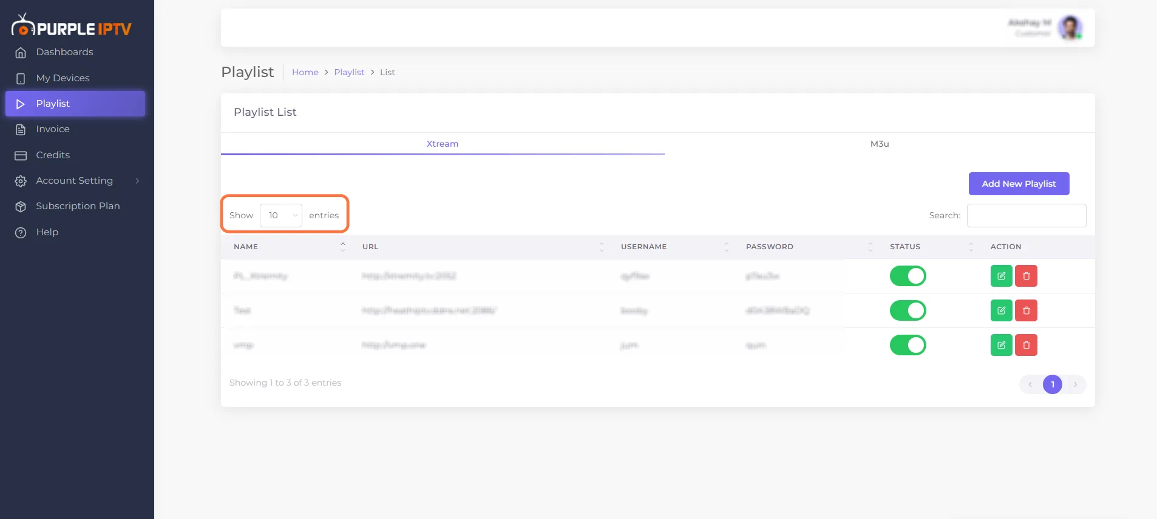Click the Playlist breadcrumb link

[x=349, y=72]
